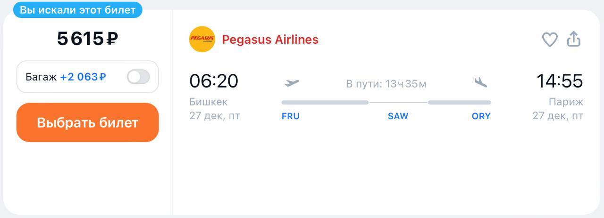This screenshot has height=218, width=604.
Task: Click the SAW layover airport code
Action: point(398,116)
